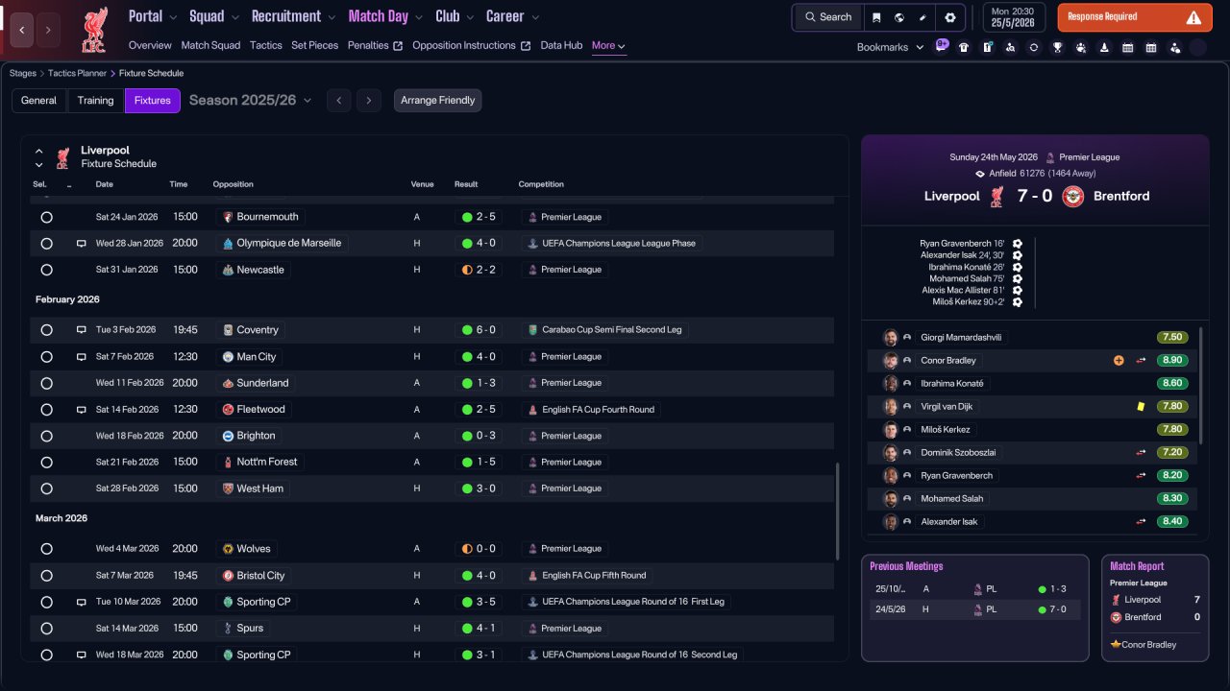Select the radio button for Man City fixture
This screenshot has height=691, width=1230.
[46, 357]
